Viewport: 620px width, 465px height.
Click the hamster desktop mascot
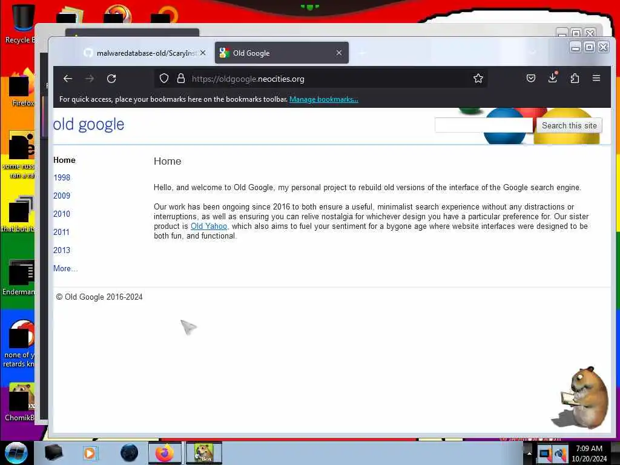pos(581,397)
